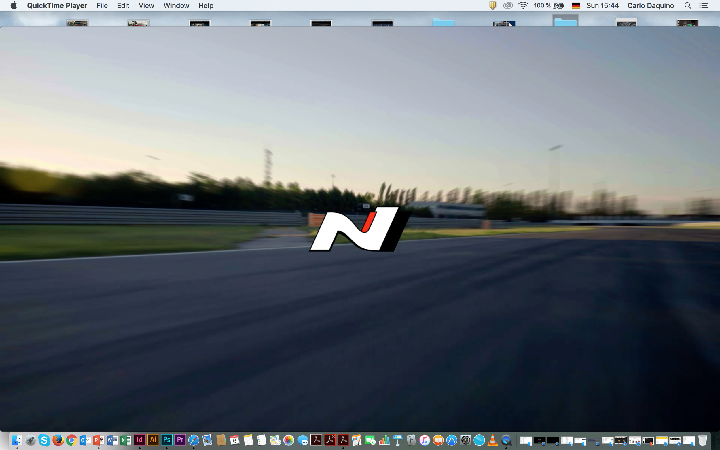The image size is (720, 450).
Task: Click the battery status indicator
Action: click(558, 6)
